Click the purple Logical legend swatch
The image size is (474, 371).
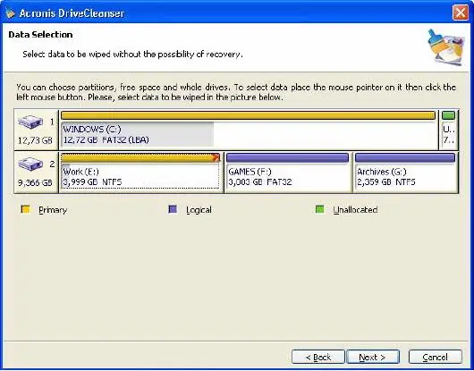tap(173, 209)
